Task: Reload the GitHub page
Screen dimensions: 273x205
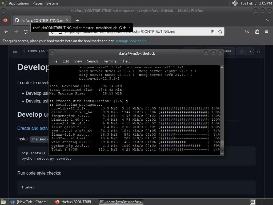Action: (26, 32)
